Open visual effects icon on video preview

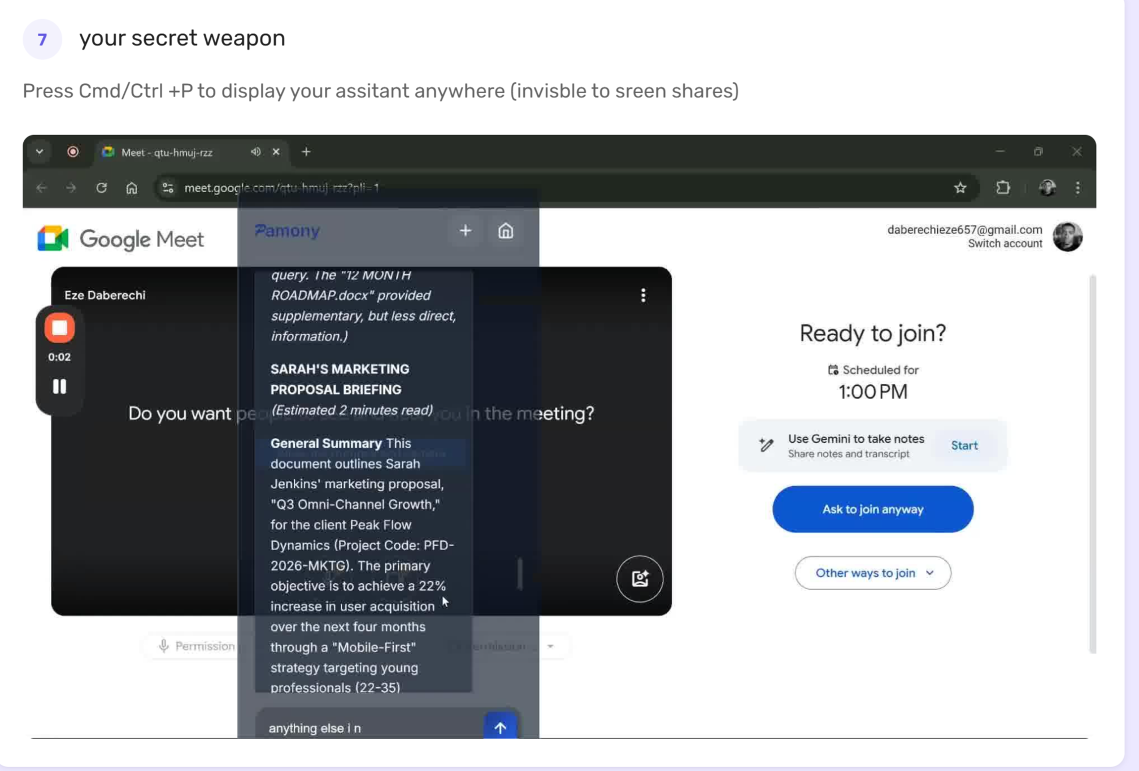[x=639, y=578]
